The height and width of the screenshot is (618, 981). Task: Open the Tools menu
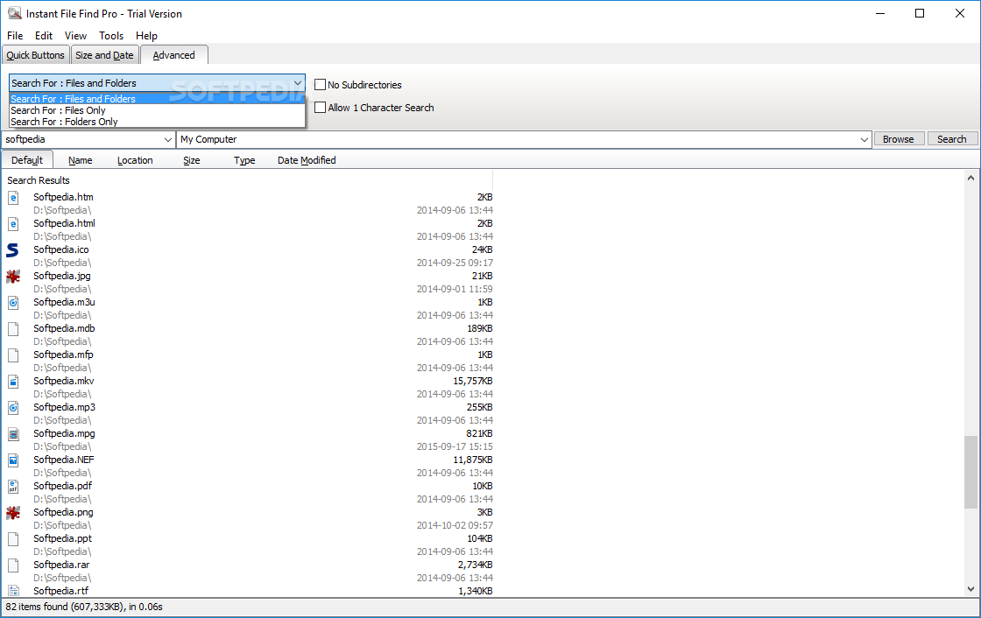pos(111,36)
